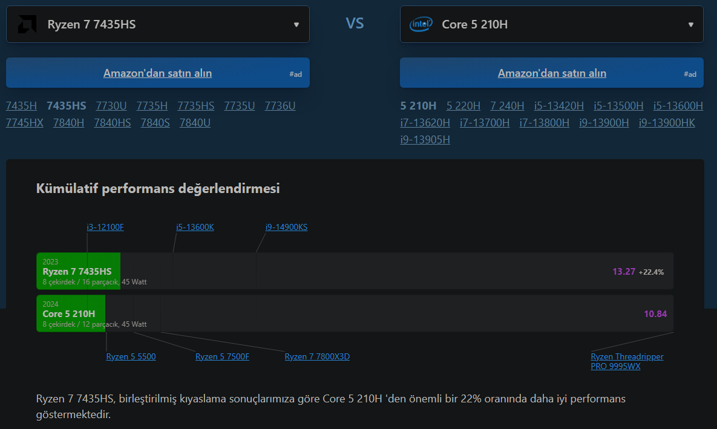Click the #ad label on left Amazon button
717x429 pixels.
295,74
